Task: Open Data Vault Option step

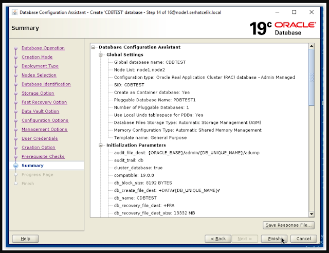Action: pyautogui.click(x=40, y=111)
